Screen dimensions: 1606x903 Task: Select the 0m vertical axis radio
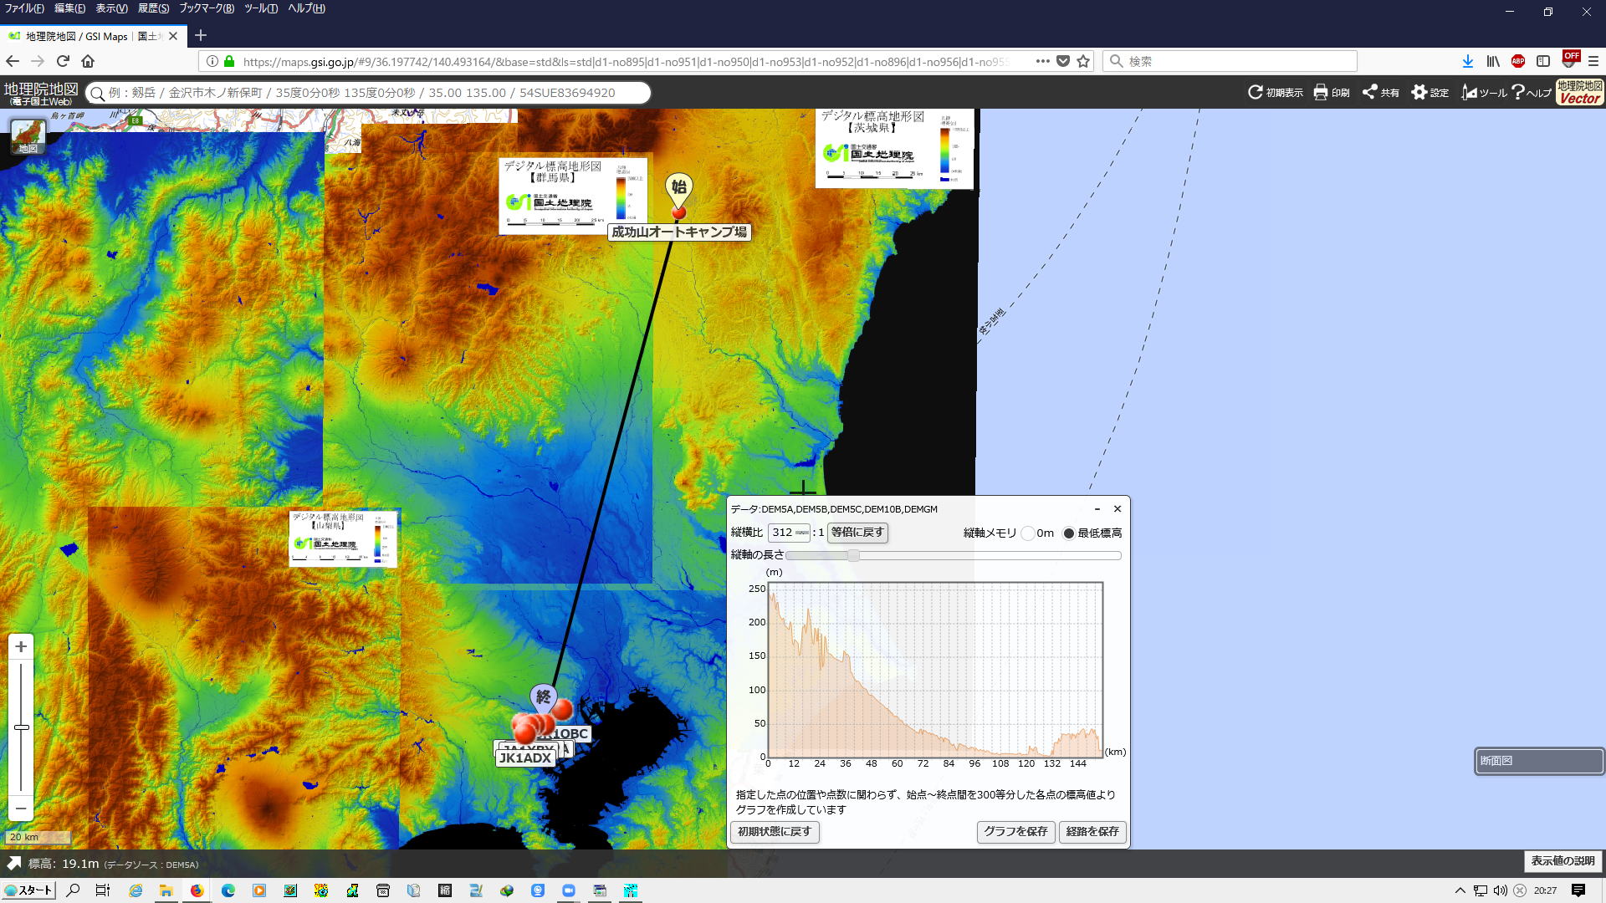[x=1029, y=533]
